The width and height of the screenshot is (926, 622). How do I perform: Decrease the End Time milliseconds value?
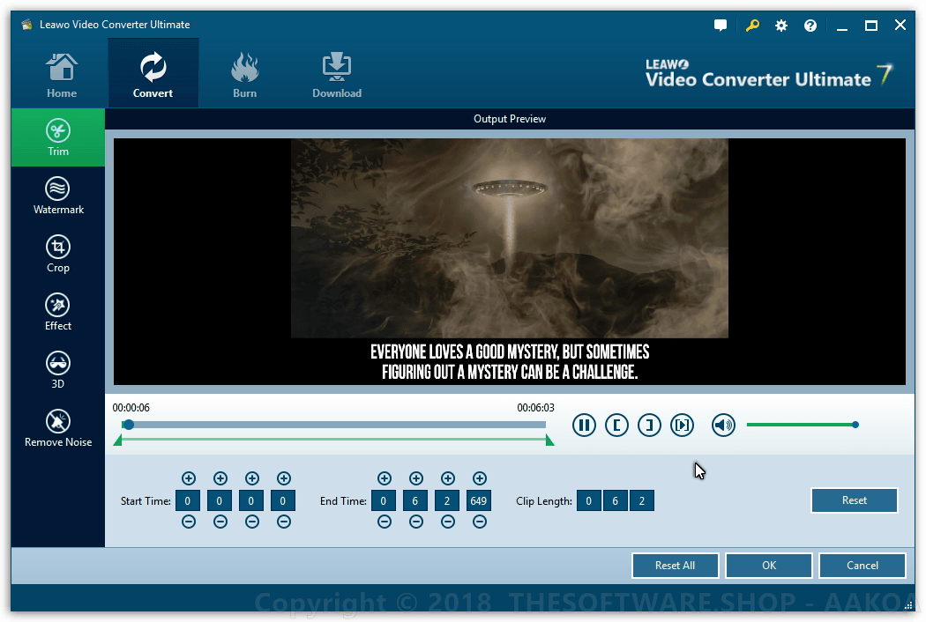click(479, 522)
